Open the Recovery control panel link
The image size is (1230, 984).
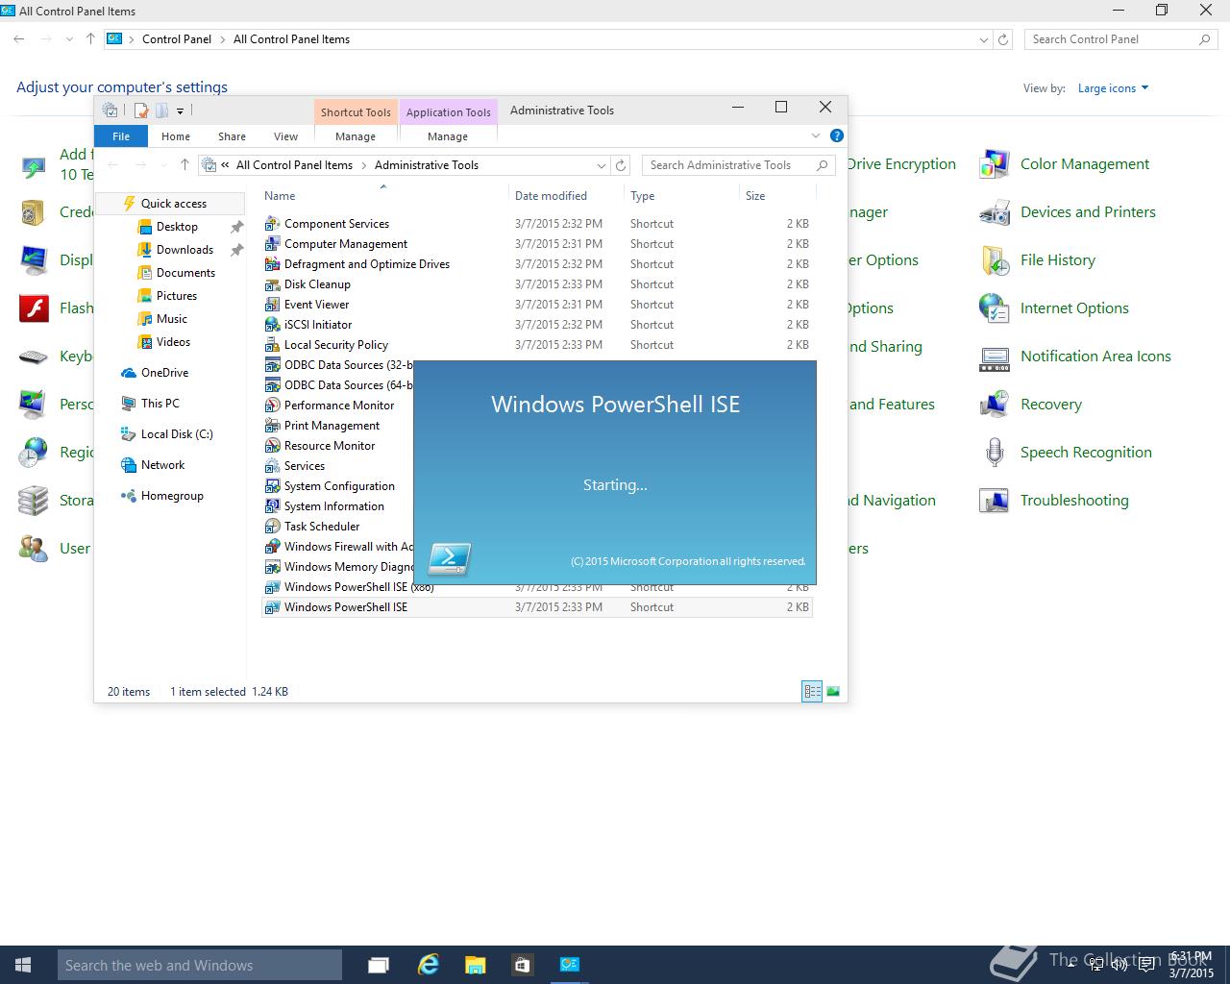[x=1050, y=405]
